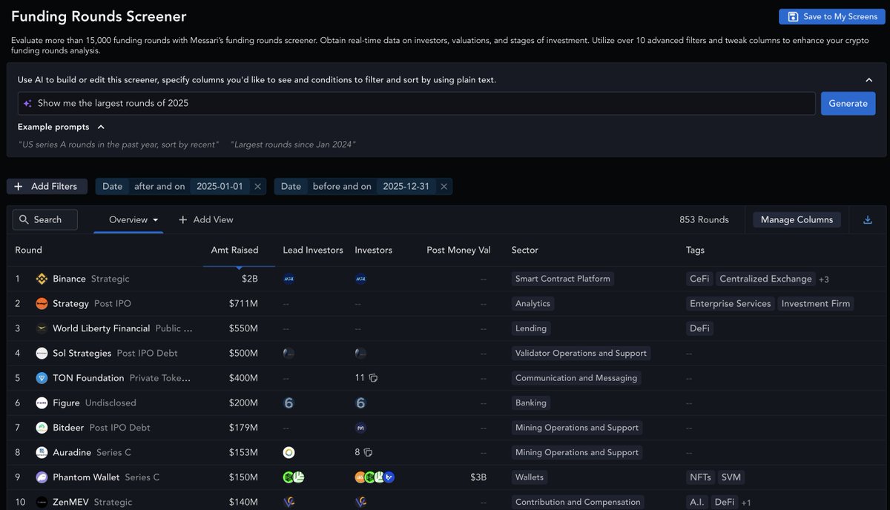The width and height of the screenshot is (890, 510).
Task: Click the Auradine logo icon in row 8
Action: (42, 453)
